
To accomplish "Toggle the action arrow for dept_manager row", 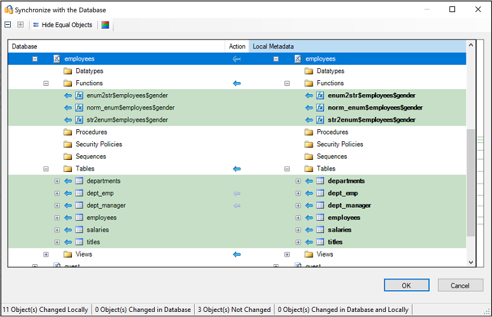I will [x=237, y=206].
